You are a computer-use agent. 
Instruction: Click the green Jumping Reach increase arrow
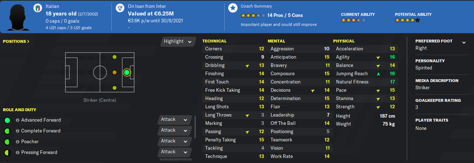click(x=378, y=74)
